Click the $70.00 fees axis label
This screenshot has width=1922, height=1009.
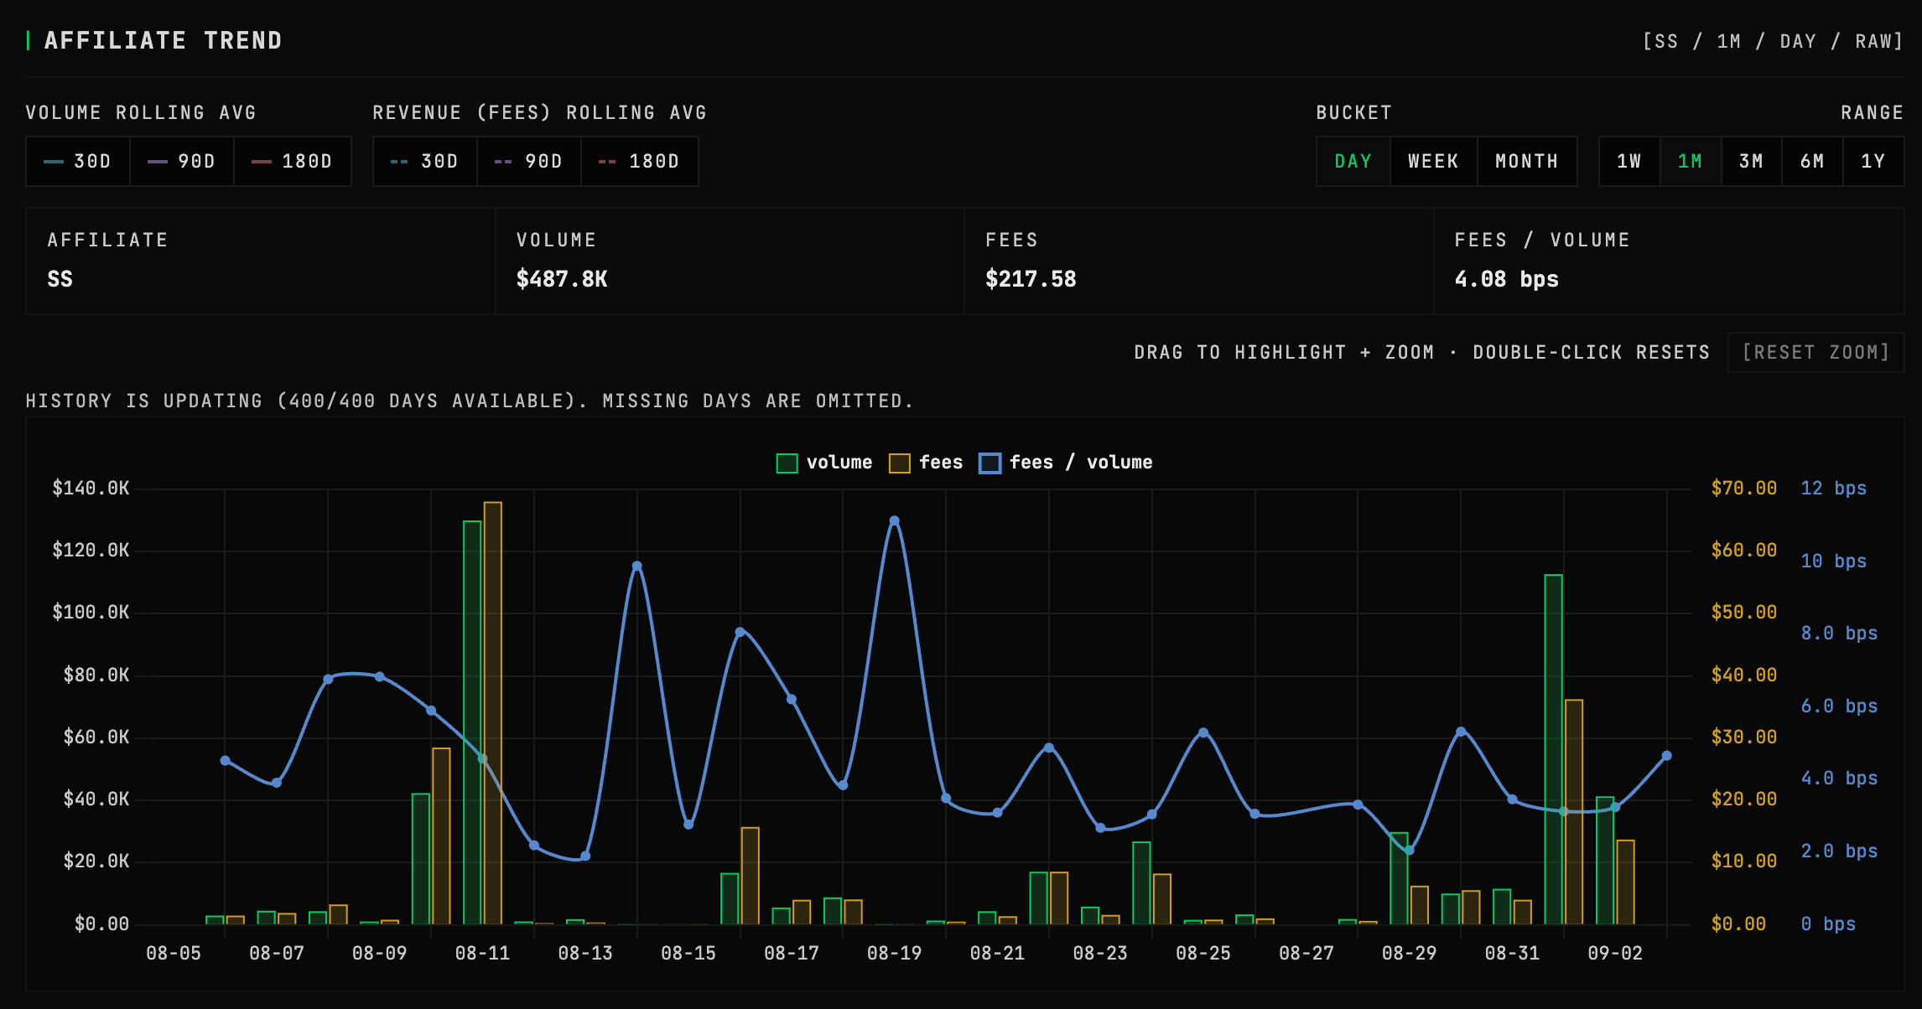click(x=1744, y=488)
